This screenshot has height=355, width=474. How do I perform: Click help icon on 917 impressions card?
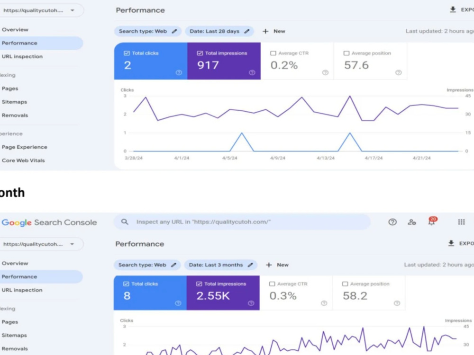coord(252,72)
